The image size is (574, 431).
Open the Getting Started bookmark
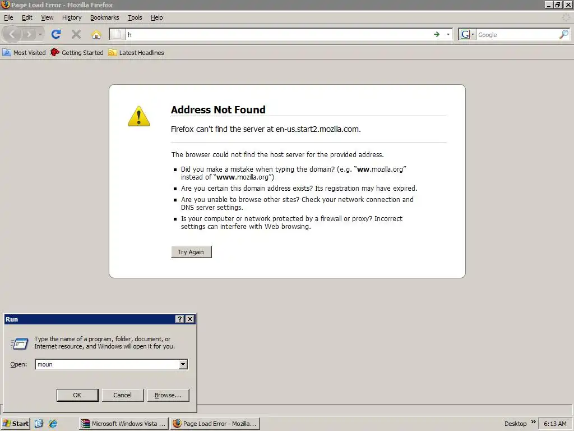click(x=77, y=53)
